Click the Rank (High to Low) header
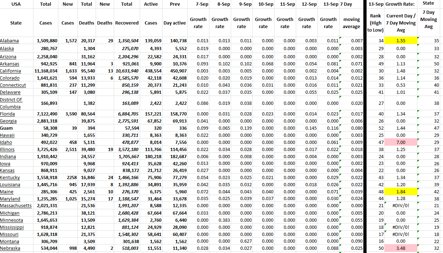This screenshot has height=253, width=443. tap(375, 23)
